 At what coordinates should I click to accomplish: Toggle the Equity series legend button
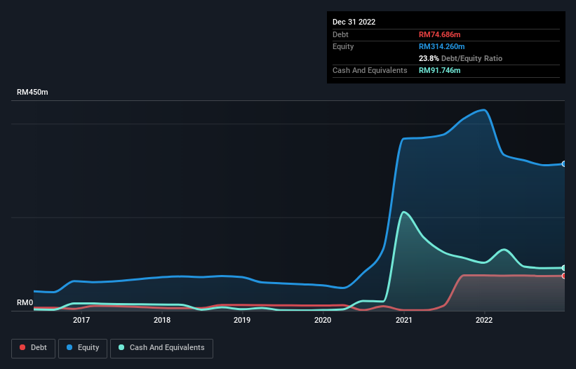83,348
